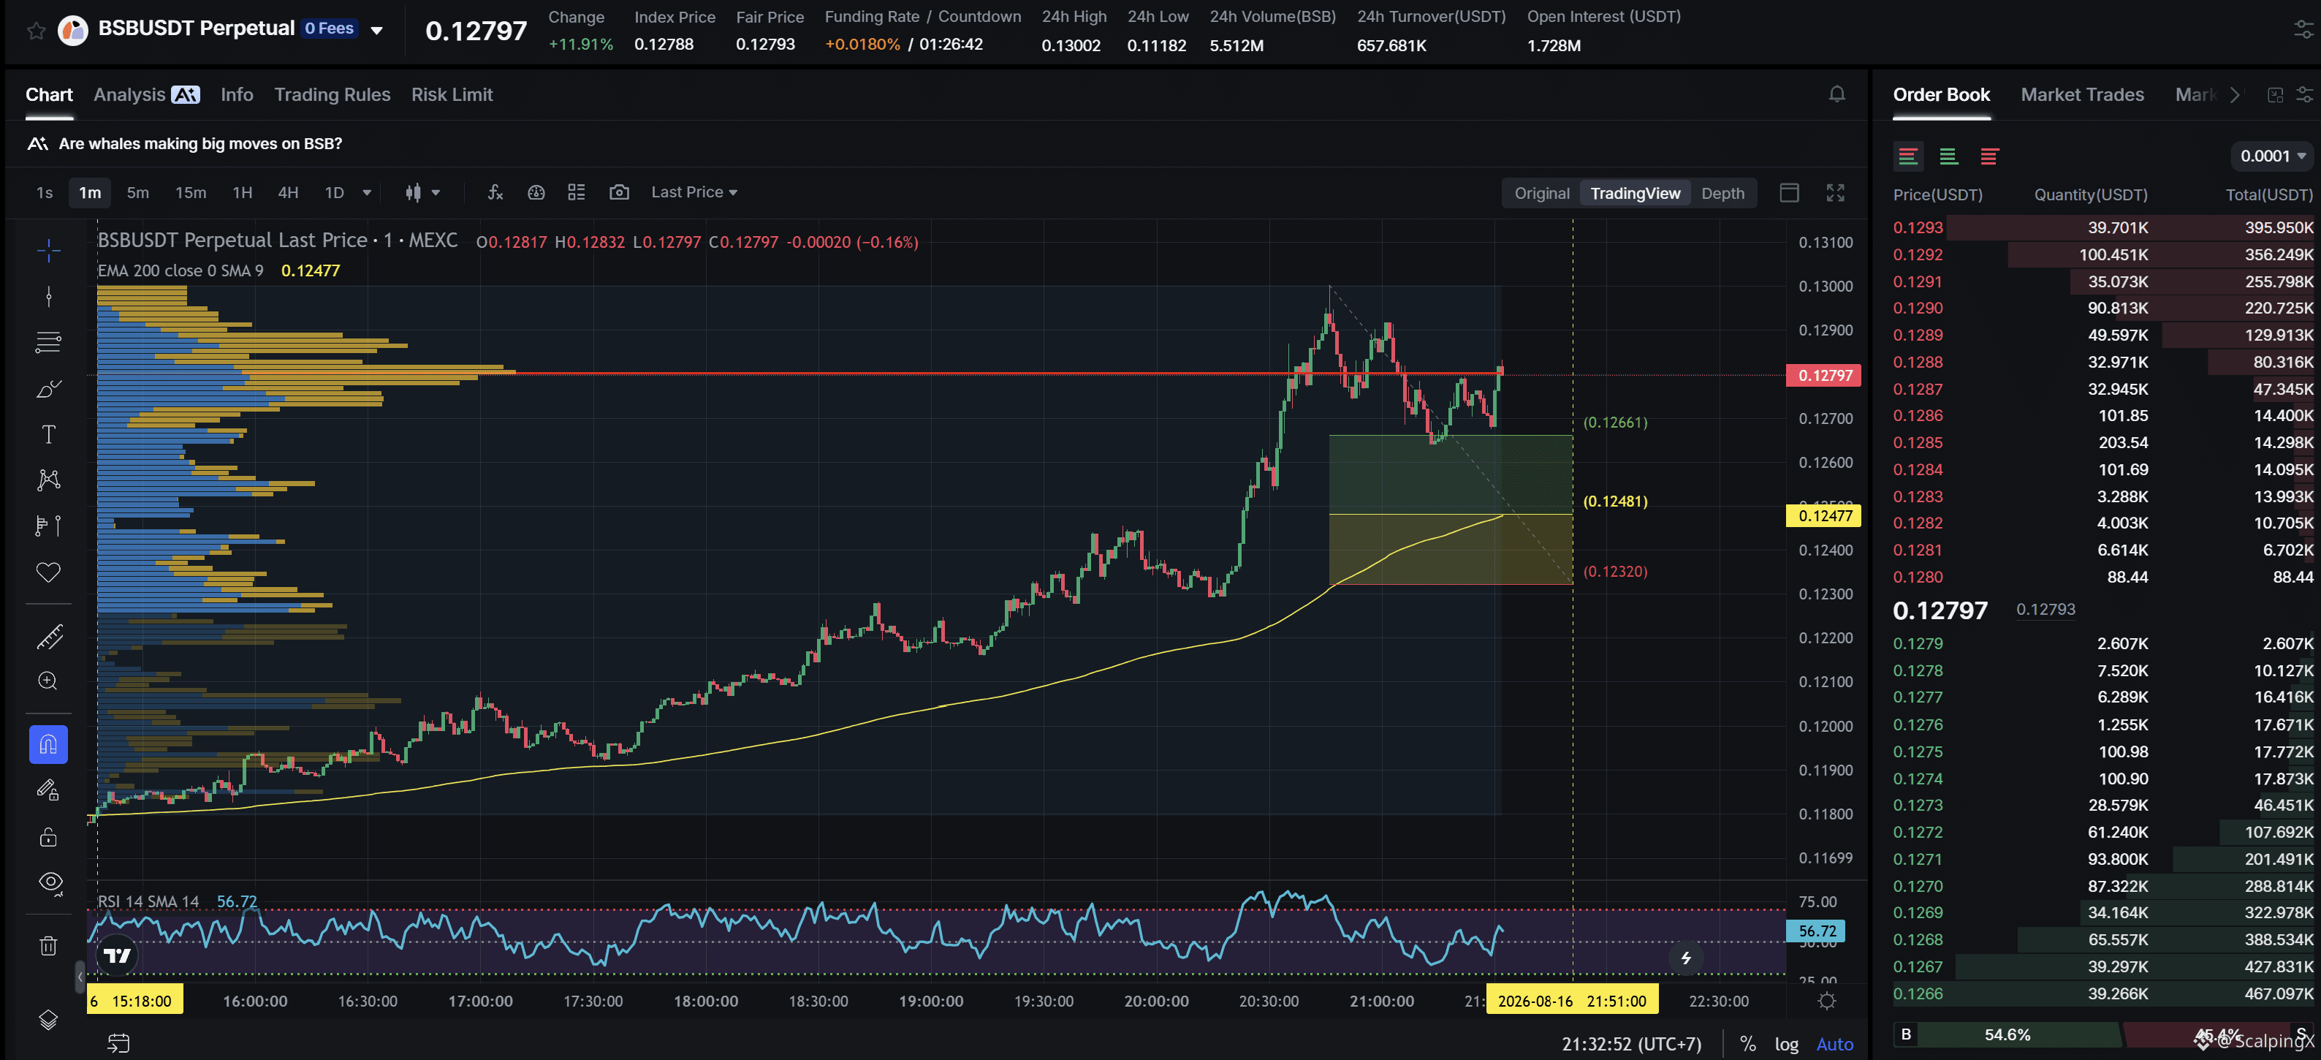Switch chart to Depth view
Screen dimensions: 2321x1060
(x=1722, y=193)
